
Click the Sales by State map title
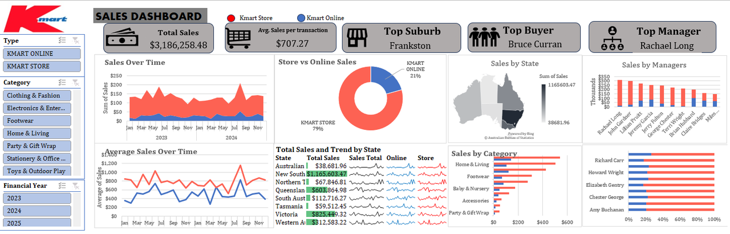[514, 64]
